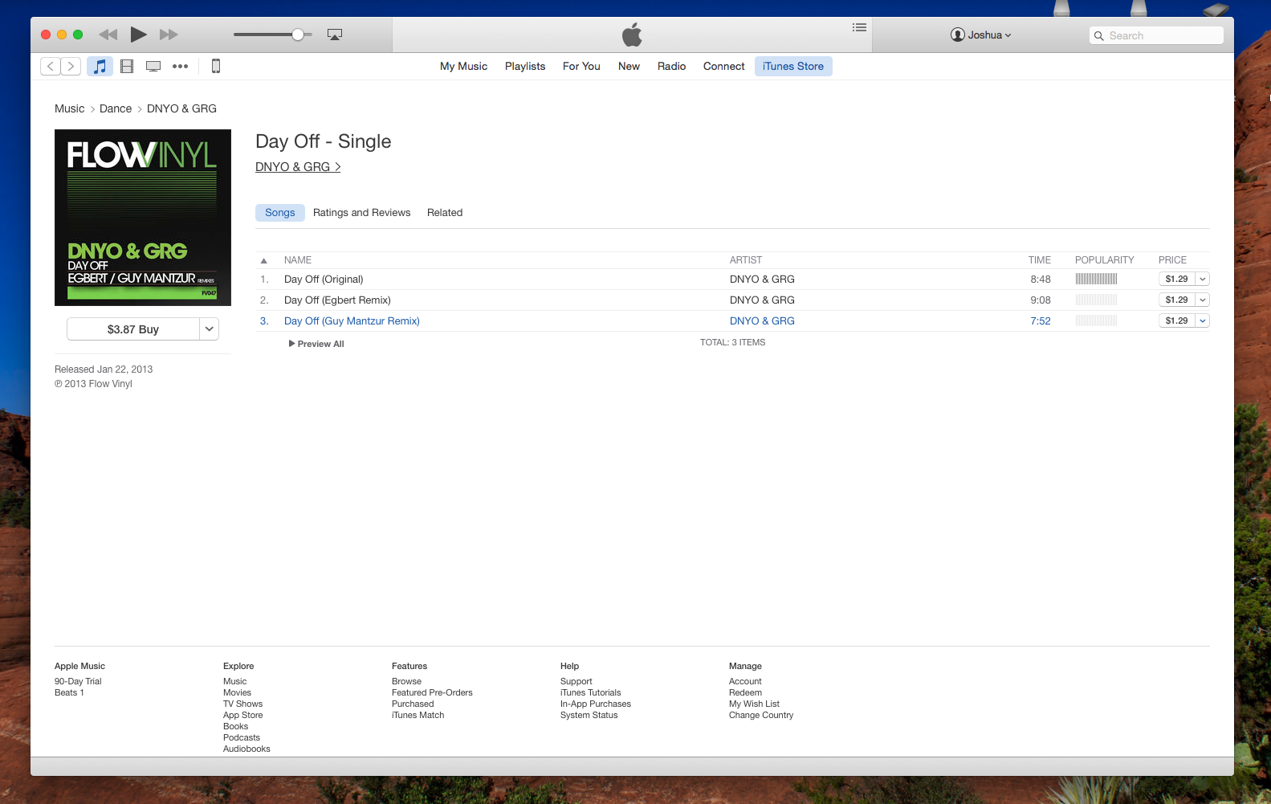Screen dimensions: 1271x804
Task: Open 90-Day Trial footer link
Action: tap(78, 682)
